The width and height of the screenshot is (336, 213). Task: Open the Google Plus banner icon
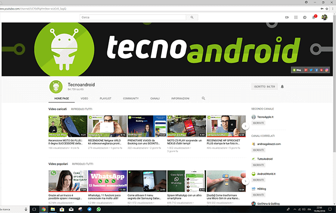pos(306,70)
